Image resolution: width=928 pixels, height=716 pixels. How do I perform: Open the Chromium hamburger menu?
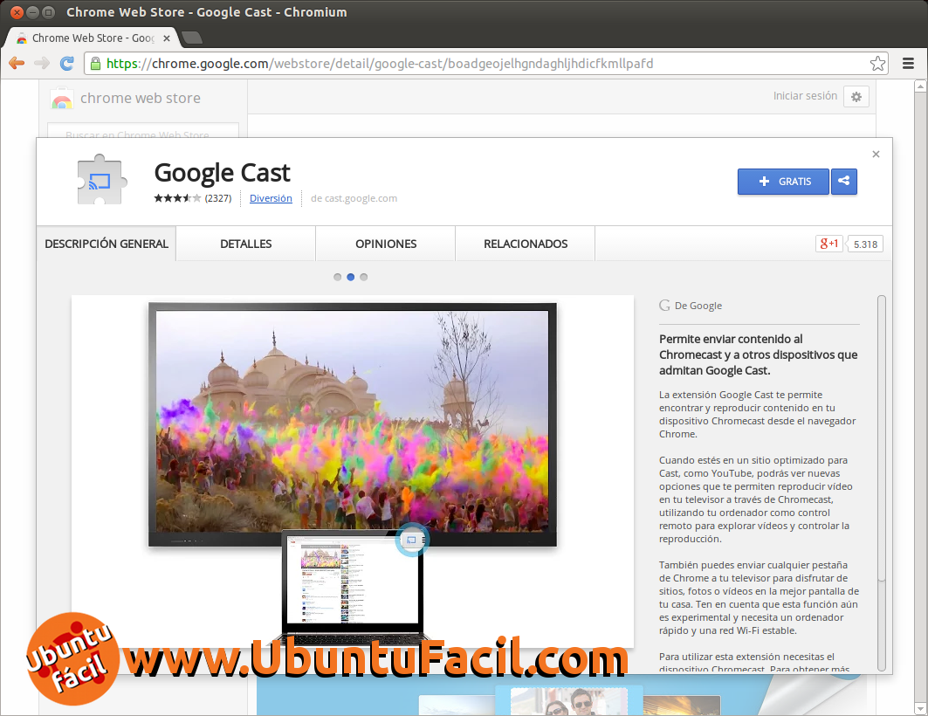(x=909, y=64)
